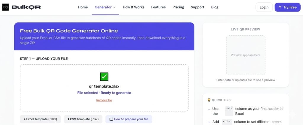The height and width of the screenshot is (125, 303).
Task: Open the Blog page
Action: tap(215, 7)
